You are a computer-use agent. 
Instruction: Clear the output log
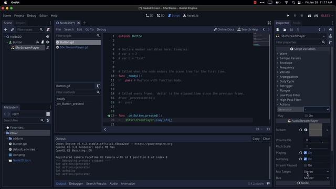pos(266,139)
